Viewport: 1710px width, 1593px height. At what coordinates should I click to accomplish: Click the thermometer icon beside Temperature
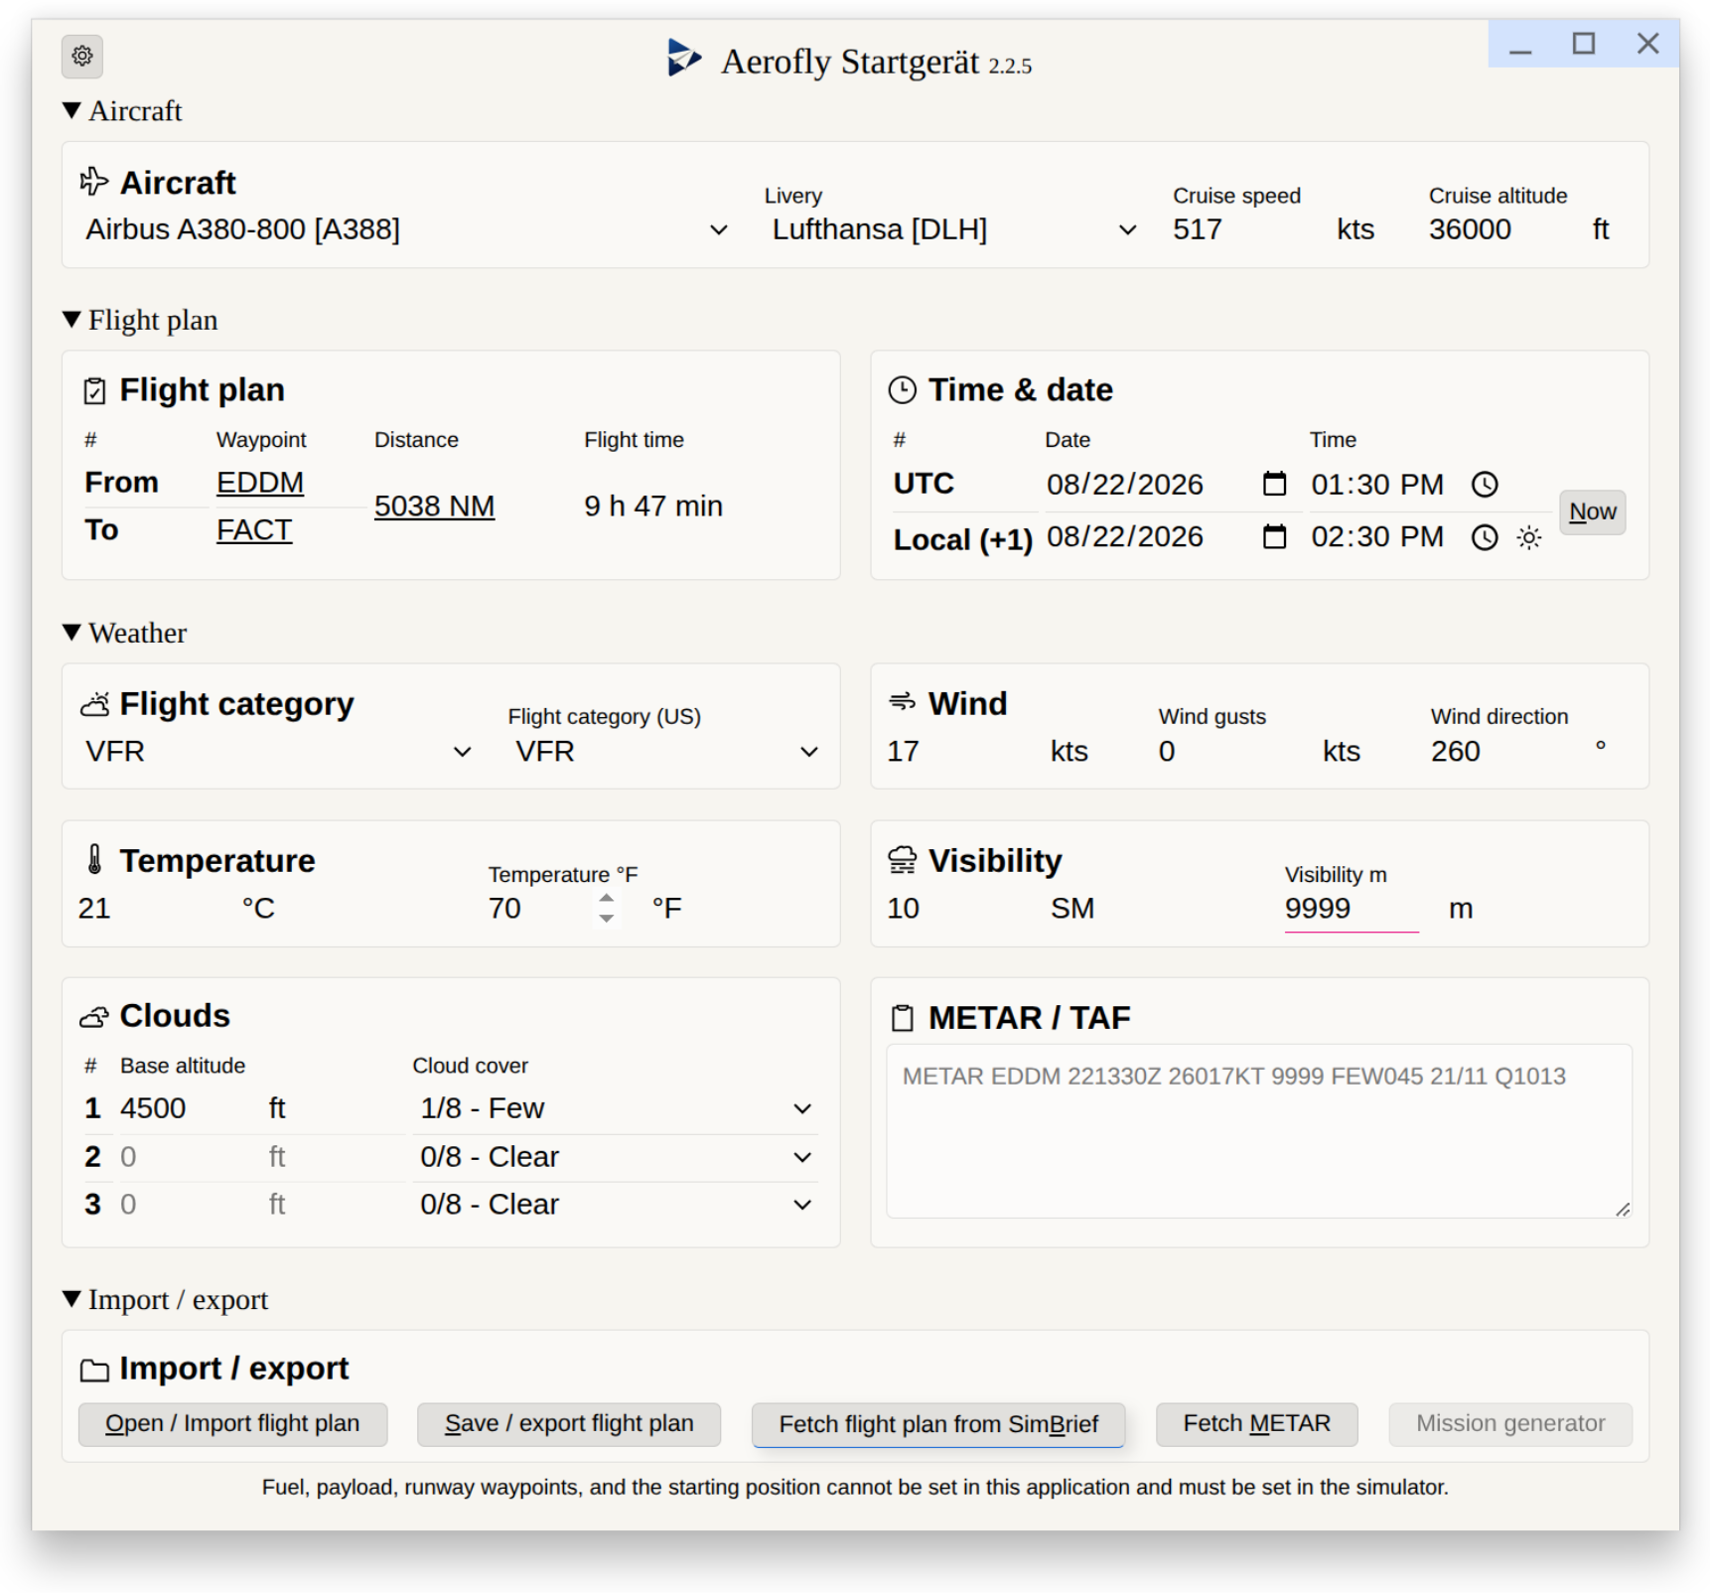coord(94,859)
